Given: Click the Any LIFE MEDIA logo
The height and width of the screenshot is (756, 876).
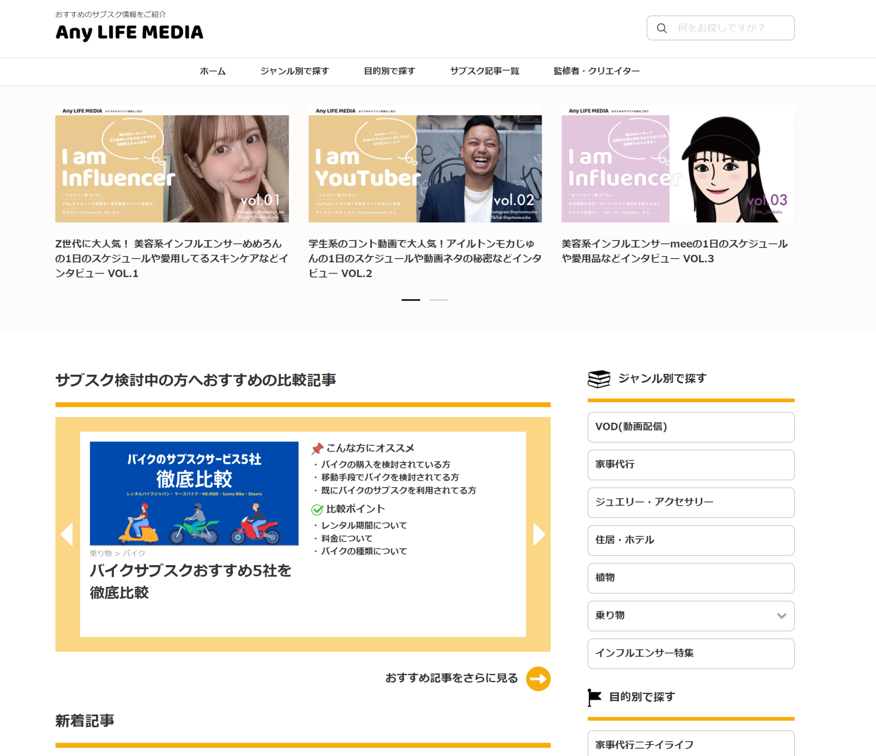Looking at the screenshot, I should 129,32.
